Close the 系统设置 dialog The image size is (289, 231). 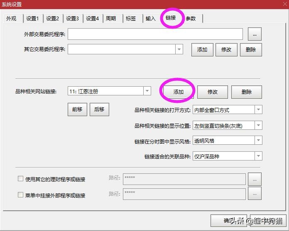click(285, 4)
